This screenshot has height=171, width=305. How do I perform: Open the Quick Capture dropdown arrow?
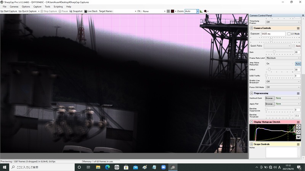tap(39, 11)
